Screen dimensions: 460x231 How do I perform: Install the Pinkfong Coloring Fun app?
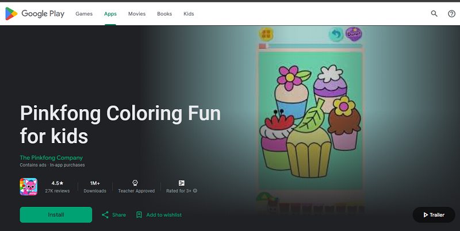tap(56, 215)
